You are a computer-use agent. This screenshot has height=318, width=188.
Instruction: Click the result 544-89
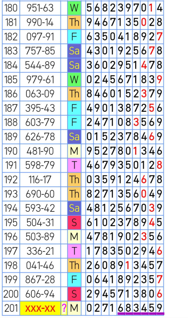[x=40, y=65]
